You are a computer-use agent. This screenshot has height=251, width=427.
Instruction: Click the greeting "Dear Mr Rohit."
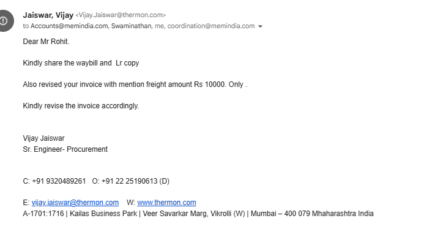tap(46, 42)
